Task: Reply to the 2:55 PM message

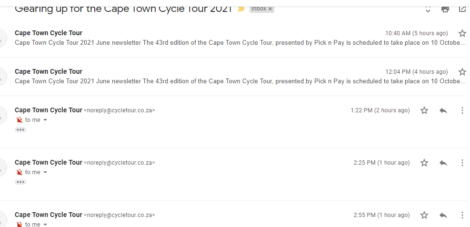Action: 443,215
